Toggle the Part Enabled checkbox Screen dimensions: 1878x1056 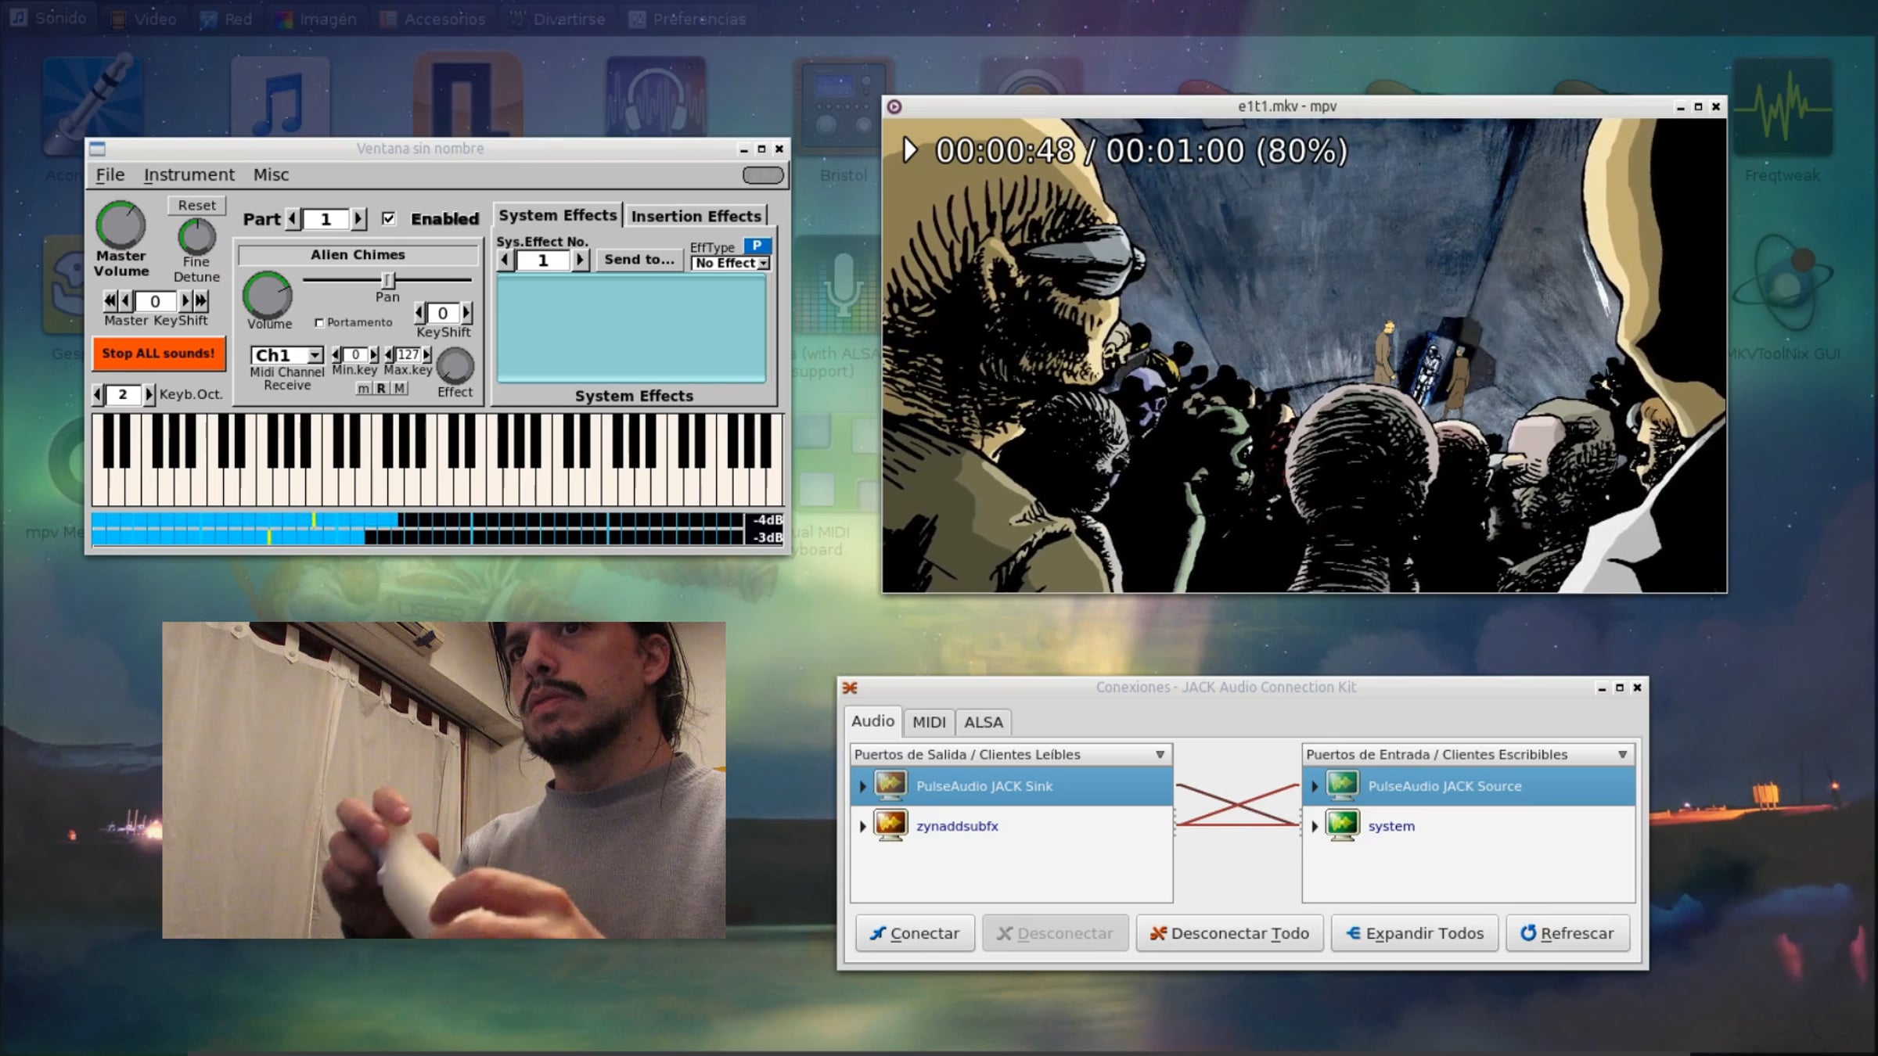(x=389, y=218)
